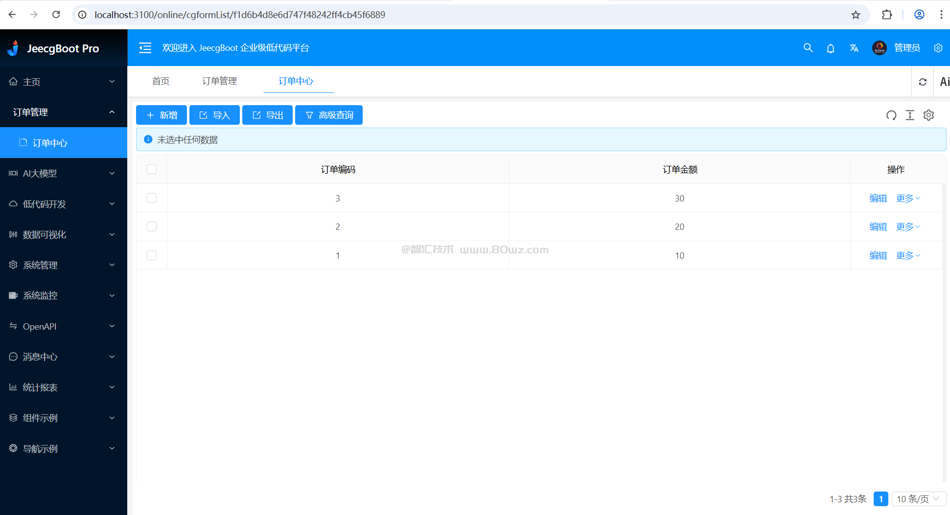950x515 pixels.
Task: Open the browser profile icon
Action: click(x=919, y=15)
